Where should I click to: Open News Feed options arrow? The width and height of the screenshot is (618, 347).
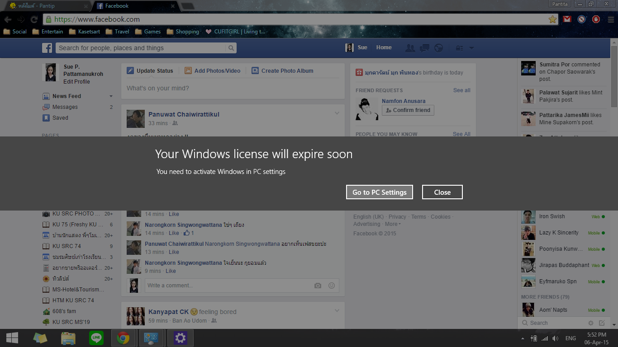(111, 96)
